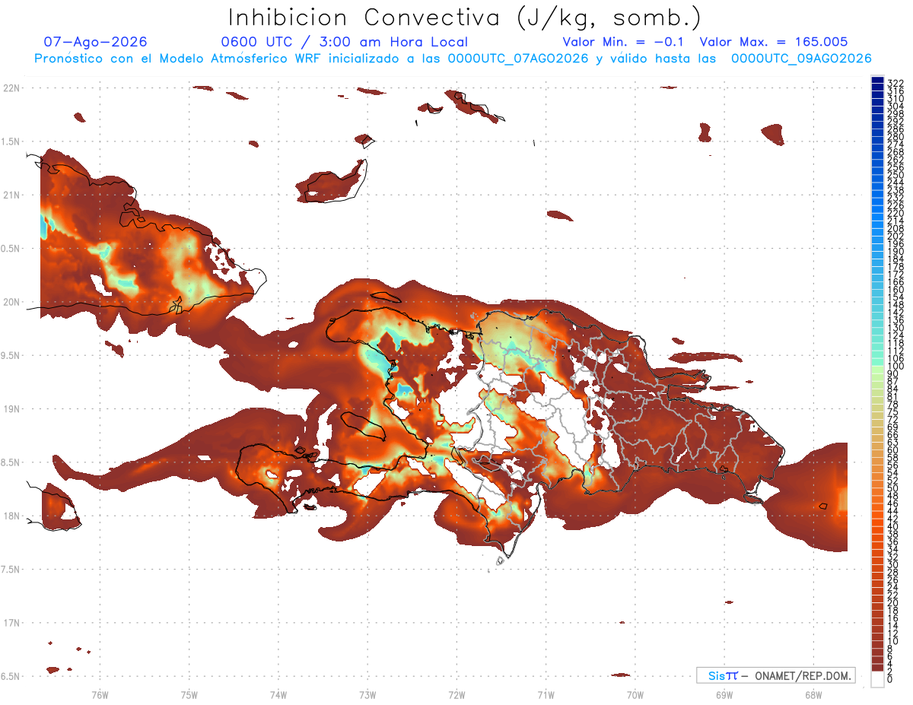Viewport: 913px width, 705px height.
Task: Click the "19N" latitude label
Action: click(13, 409)
